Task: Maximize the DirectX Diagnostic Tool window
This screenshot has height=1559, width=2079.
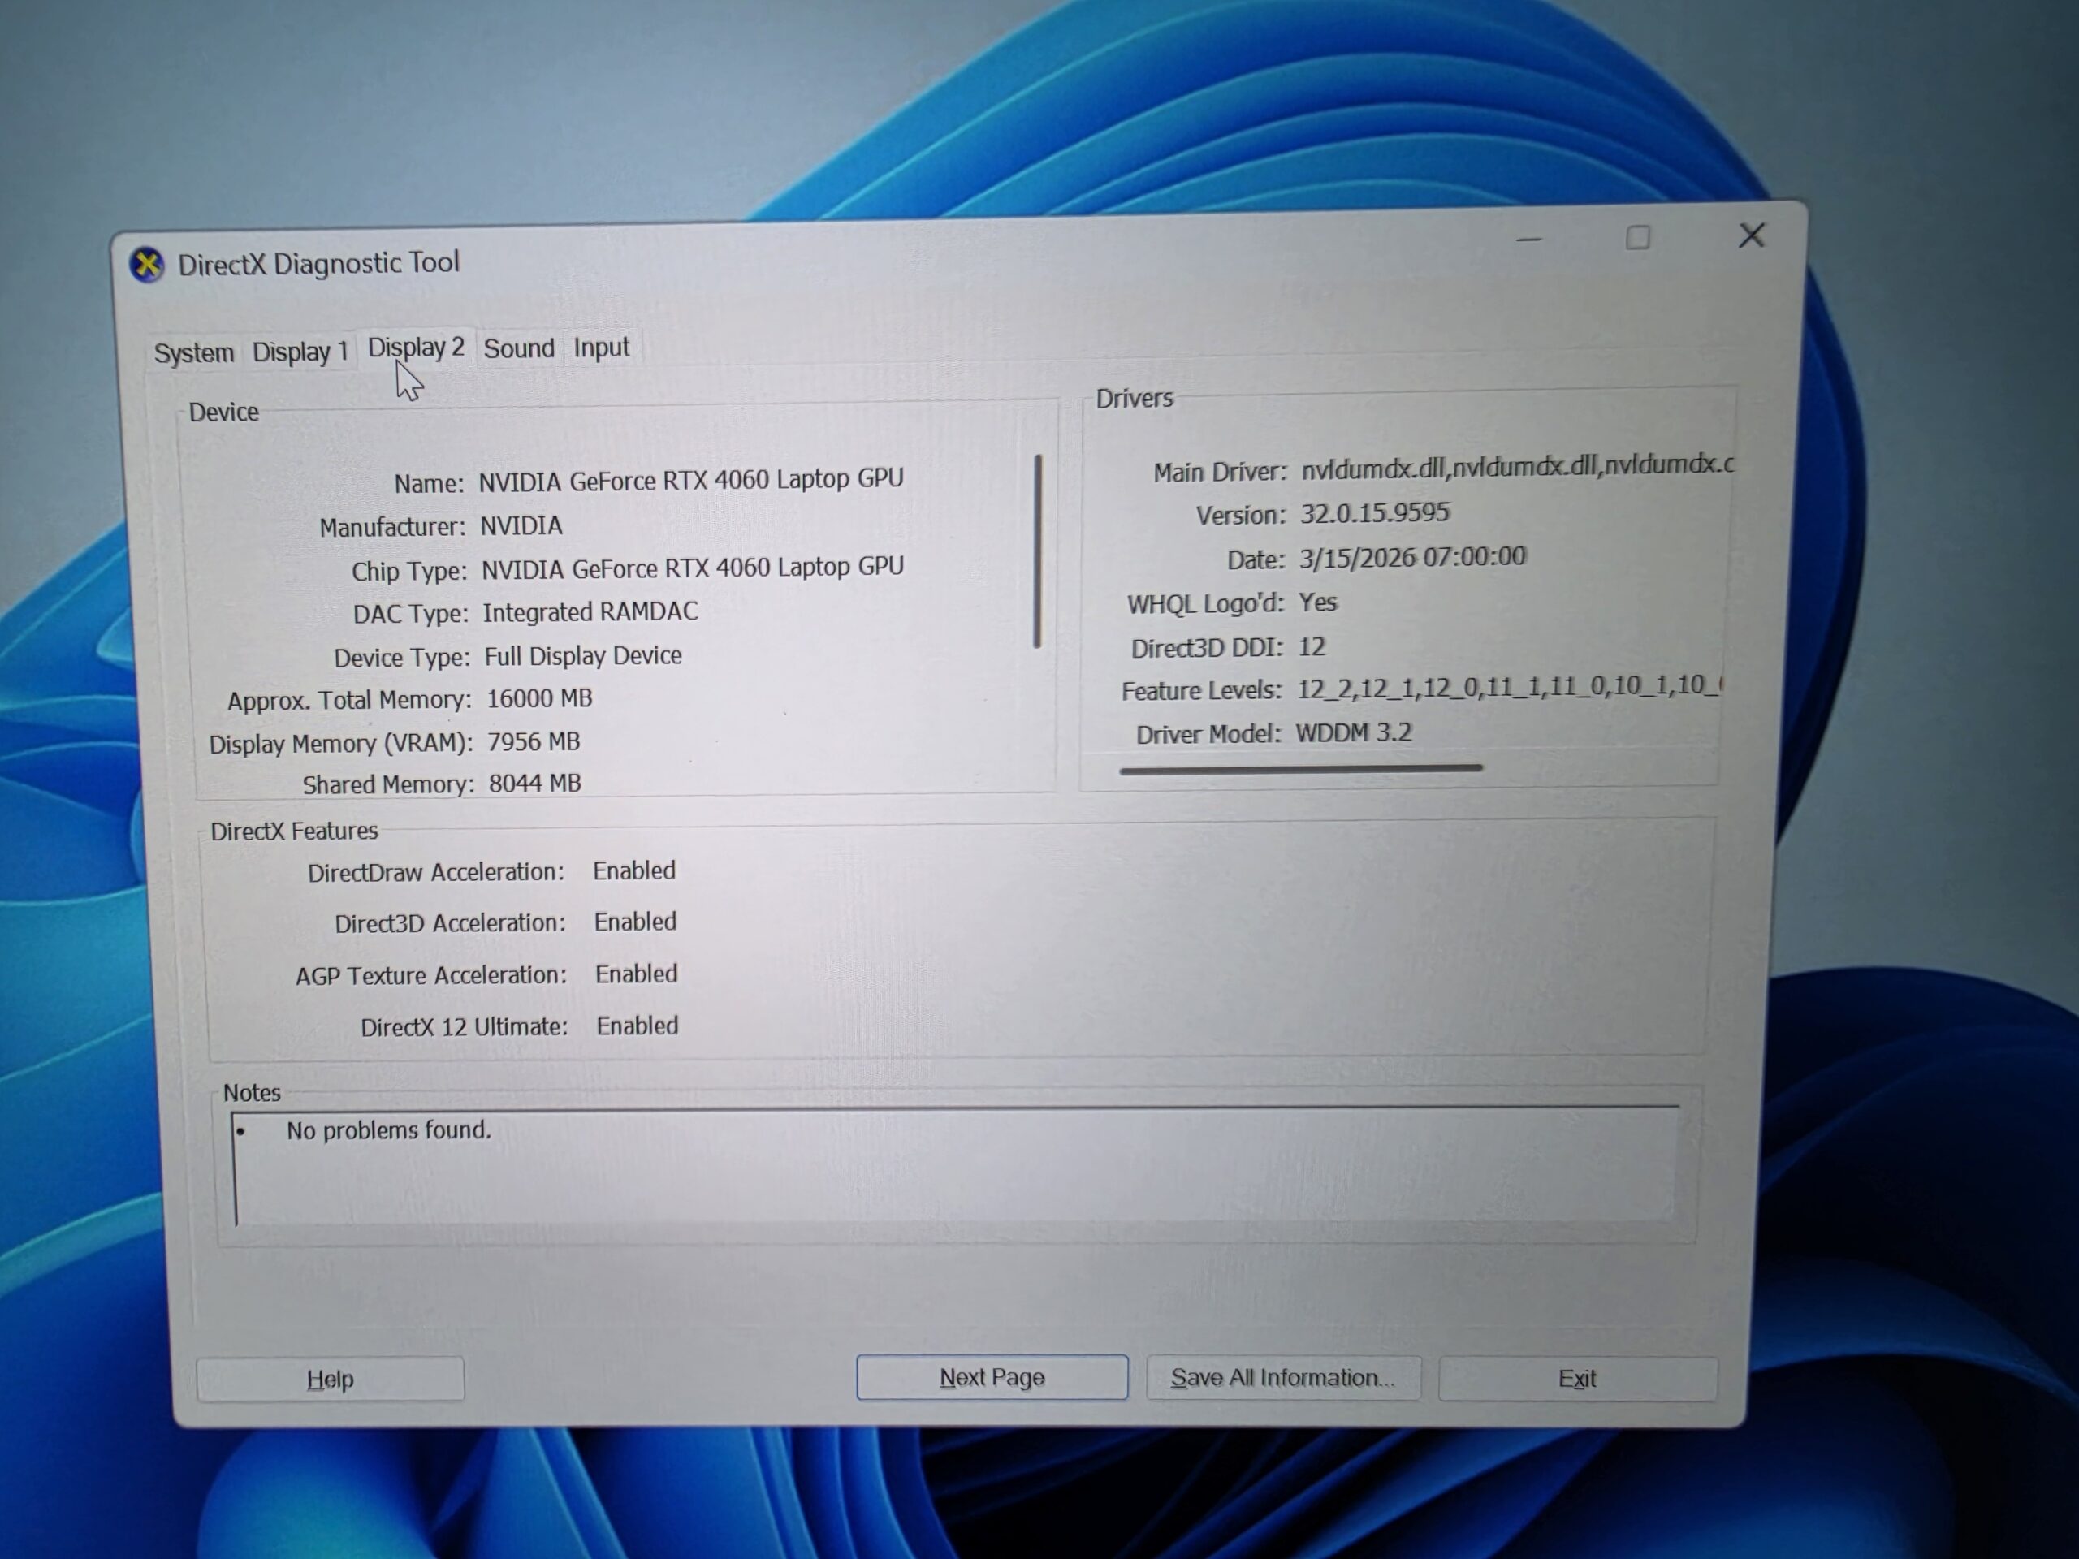Action: pyautogui.click(x=1637, y=238)
